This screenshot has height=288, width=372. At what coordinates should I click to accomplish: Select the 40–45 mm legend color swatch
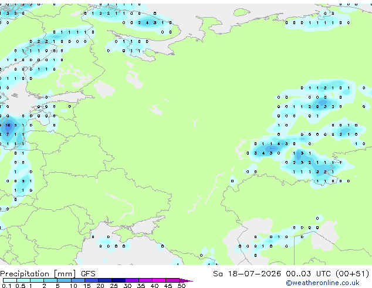pos(159,280)
